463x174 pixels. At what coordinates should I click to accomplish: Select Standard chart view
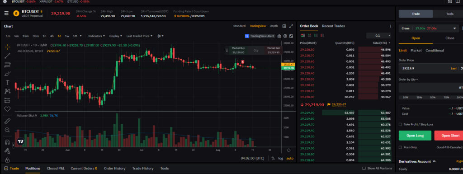(239, 26)
